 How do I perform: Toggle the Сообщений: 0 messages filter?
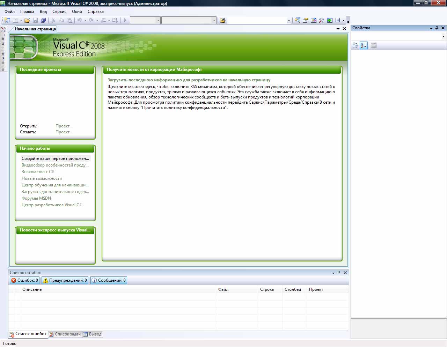(109, 280)
